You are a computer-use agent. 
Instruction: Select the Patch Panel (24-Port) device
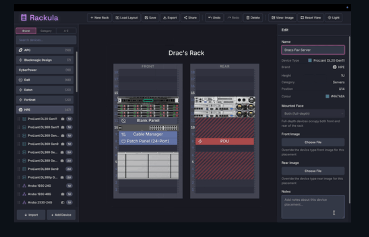coord(148,141)
